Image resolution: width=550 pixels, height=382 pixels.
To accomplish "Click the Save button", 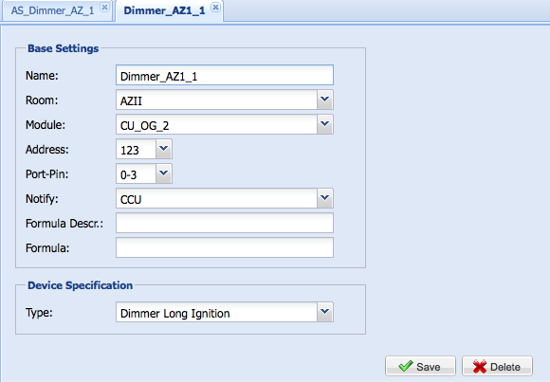I will tap(420, 366).
